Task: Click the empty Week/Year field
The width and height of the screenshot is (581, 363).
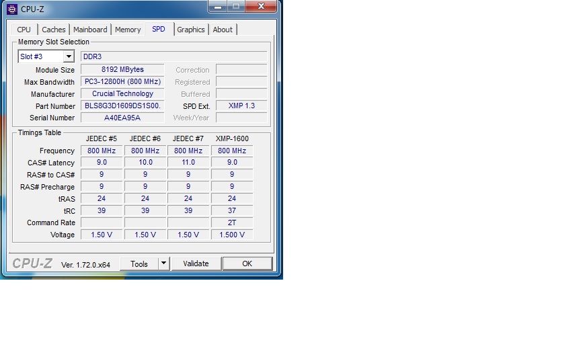Action: [241, 118]
